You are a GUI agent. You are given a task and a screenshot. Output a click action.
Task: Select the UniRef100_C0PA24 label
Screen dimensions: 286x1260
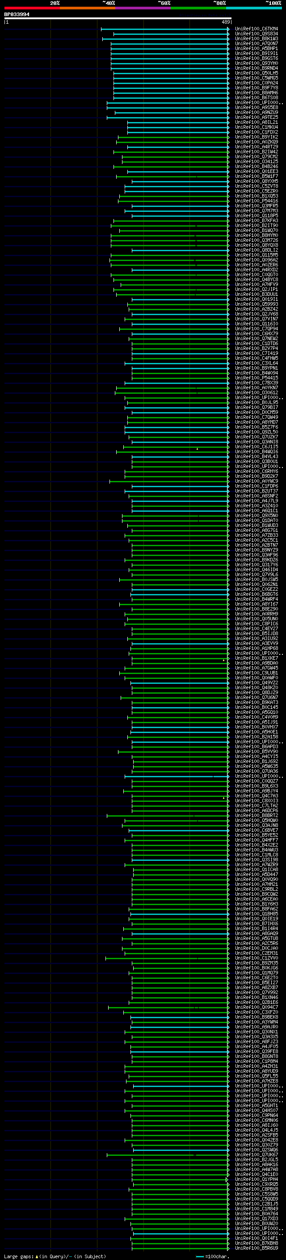click(256, 83)
